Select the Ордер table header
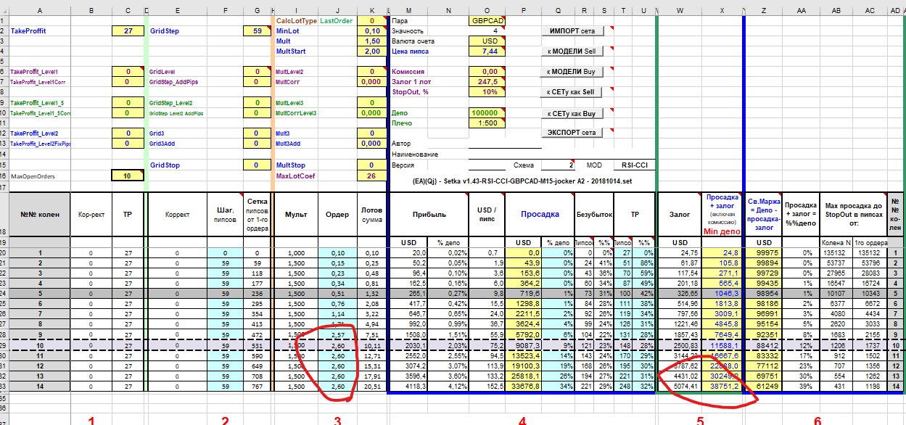 coord(337,215)
